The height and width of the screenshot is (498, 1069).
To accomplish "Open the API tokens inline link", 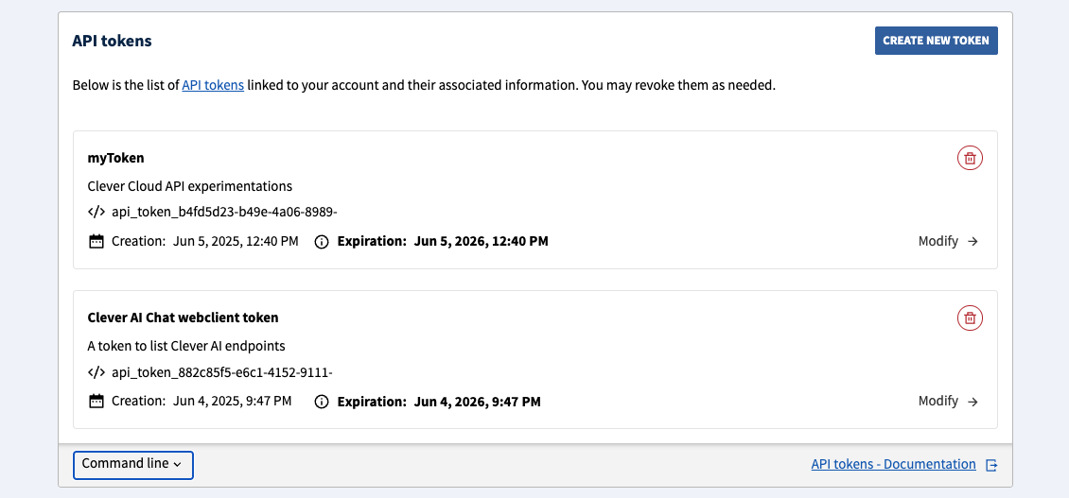I will click(x=213, y=85).
